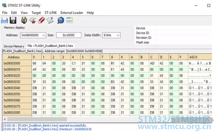Image resolution: width=214 pixels, height=134 pixels.
Task: Click the ASCII column header
Action: 200,57
